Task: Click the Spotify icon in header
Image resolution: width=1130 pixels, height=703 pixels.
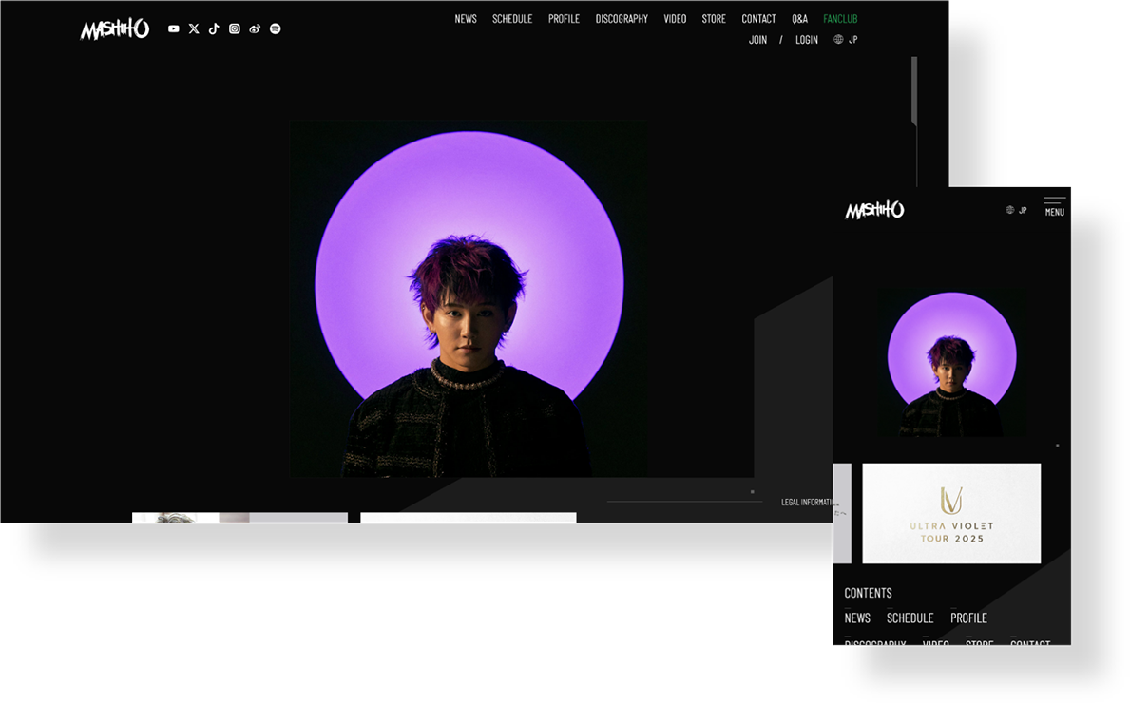Action: (276, 28)
